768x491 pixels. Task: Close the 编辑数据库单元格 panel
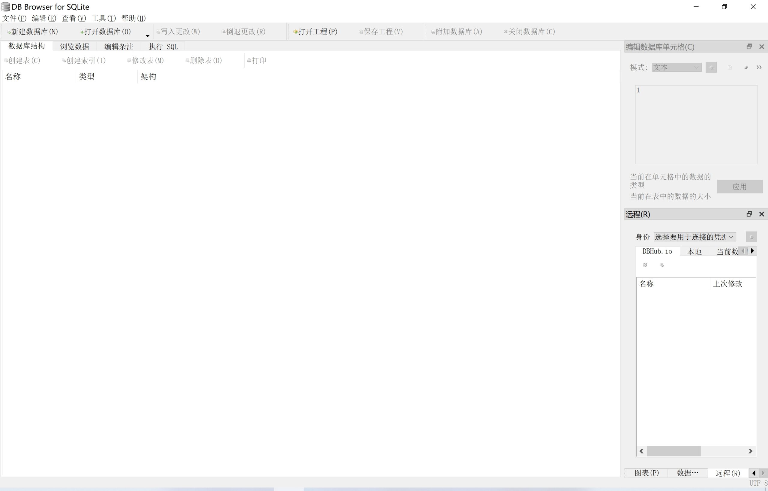762,47
